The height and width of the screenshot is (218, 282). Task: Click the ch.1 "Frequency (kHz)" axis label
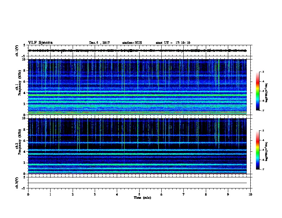20,83
